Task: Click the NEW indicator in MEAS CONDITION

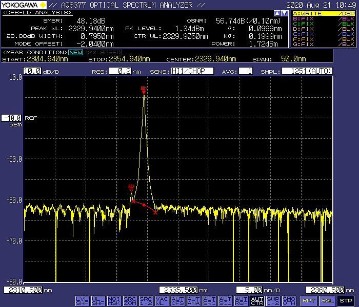Action: click(x=75, y=53)
